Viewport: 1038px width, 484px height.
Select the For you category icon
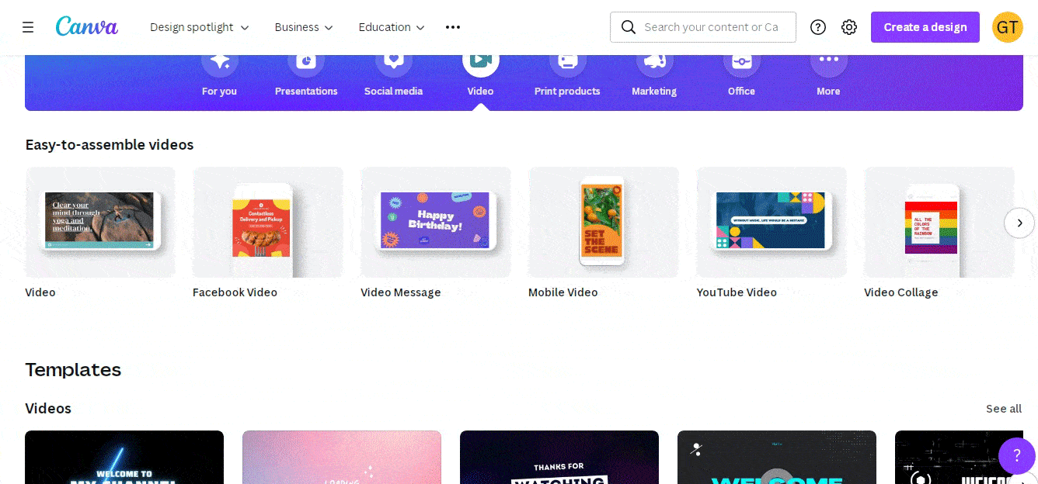click(x=220, y=60)
